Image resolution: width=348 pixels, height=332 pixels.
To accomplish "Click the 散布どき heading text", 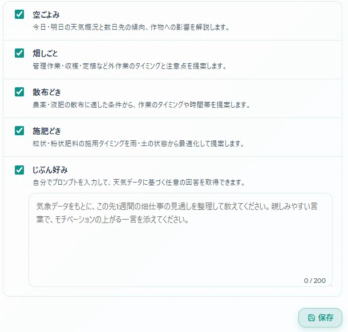I will (x=47, y=92).
